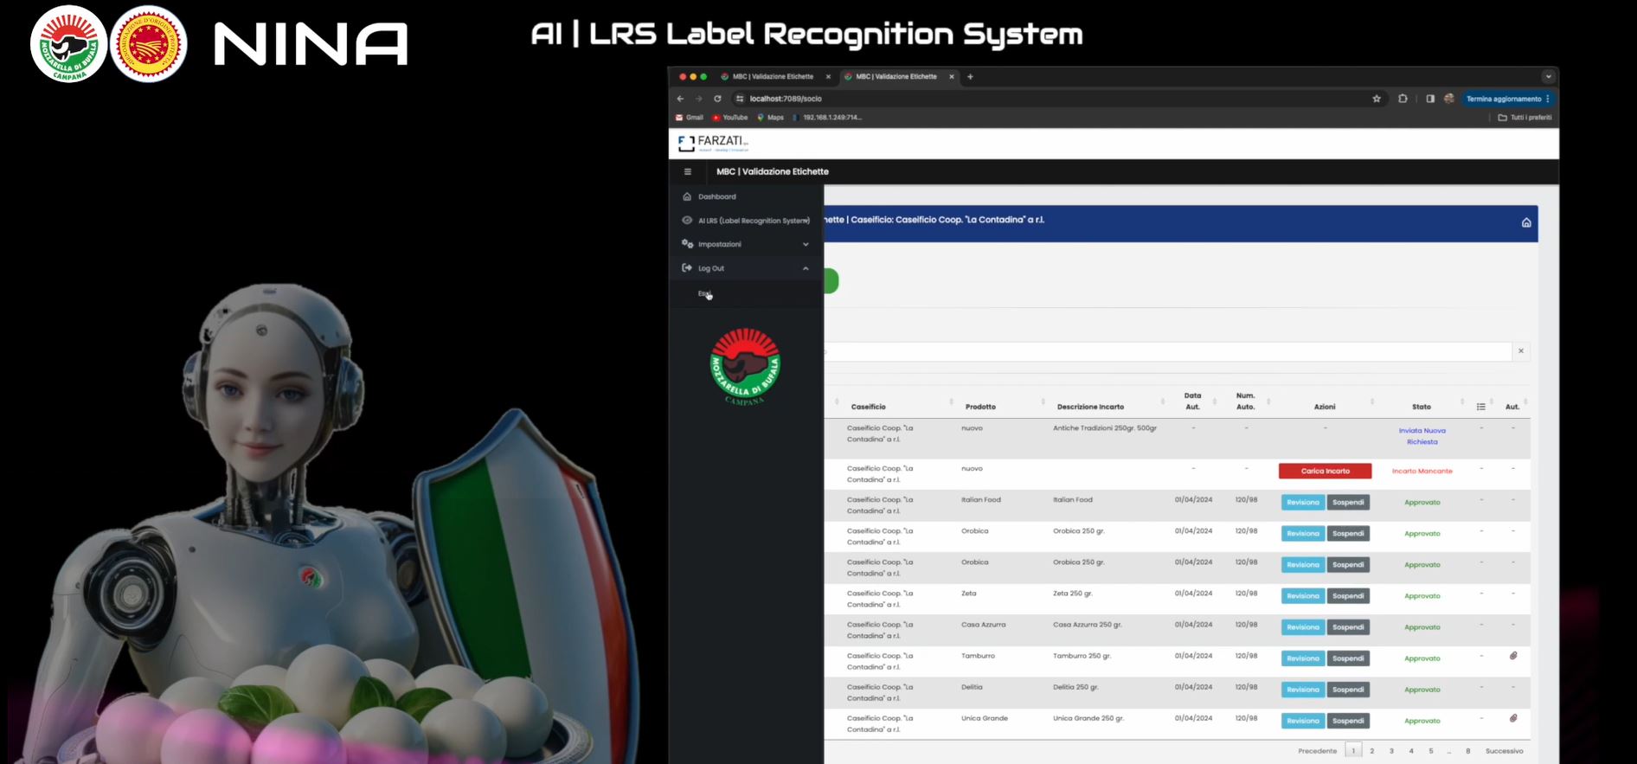Click the table search input field
Image resolution: width=1637 pixels, height=764 pixels.
point(1168,351)
